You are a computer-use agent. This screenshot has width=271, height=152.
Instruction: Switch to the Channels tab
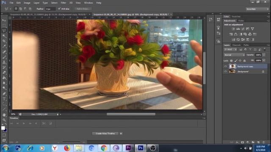236,45
